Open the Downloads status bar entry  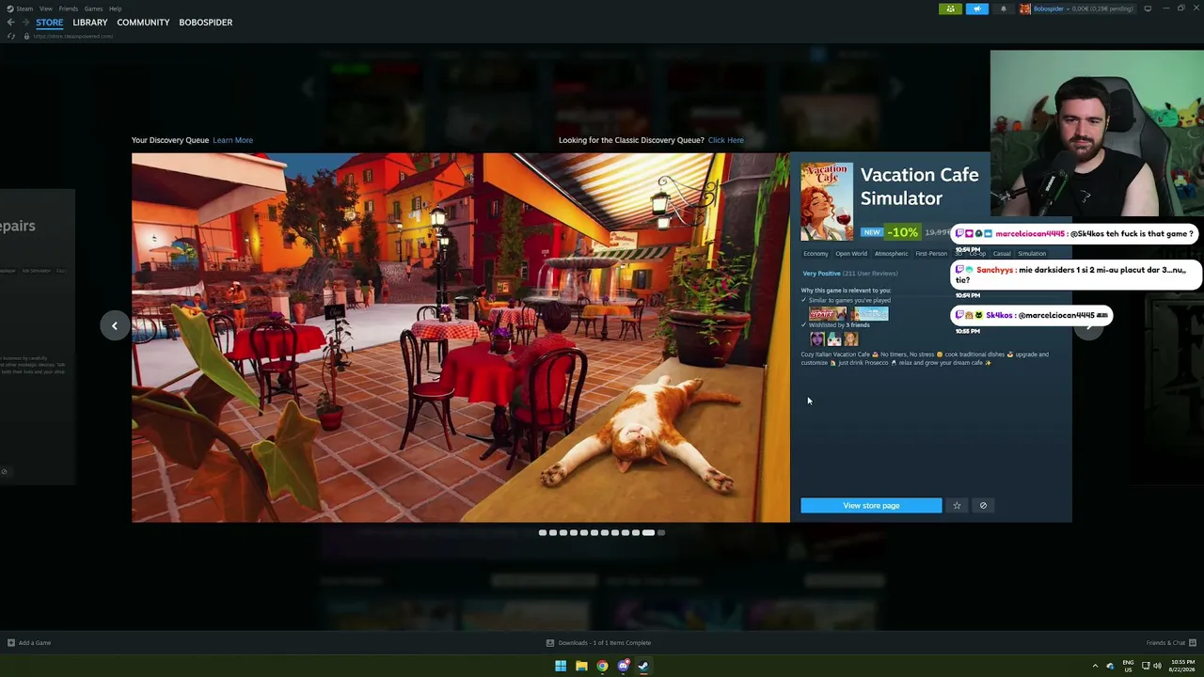click(598, 643)
